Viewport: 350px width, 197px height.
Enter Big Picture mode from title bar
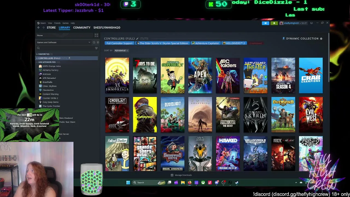[311, 23]
